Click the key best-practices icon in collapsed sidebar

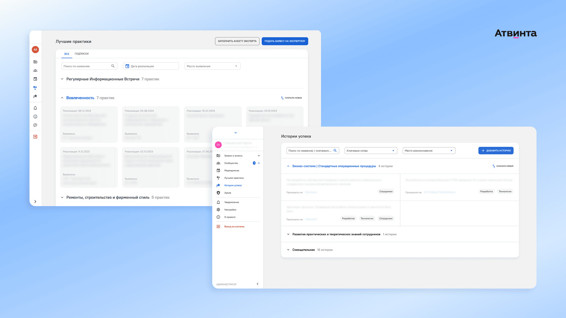tap(35, 87)
